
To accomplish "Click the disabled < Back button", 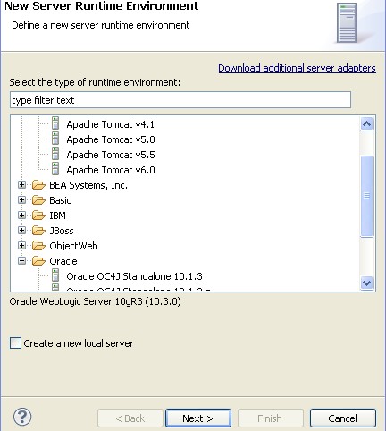I will pyautogui.click(x=130, y=418).
